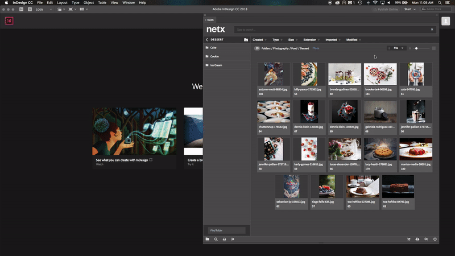Open the File menu
455x256 pixels.
[x=40, y=3]
